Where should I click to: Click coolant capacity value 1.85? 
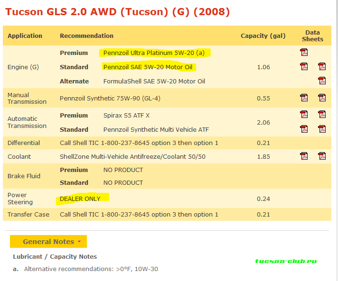[x=263, y=157]
